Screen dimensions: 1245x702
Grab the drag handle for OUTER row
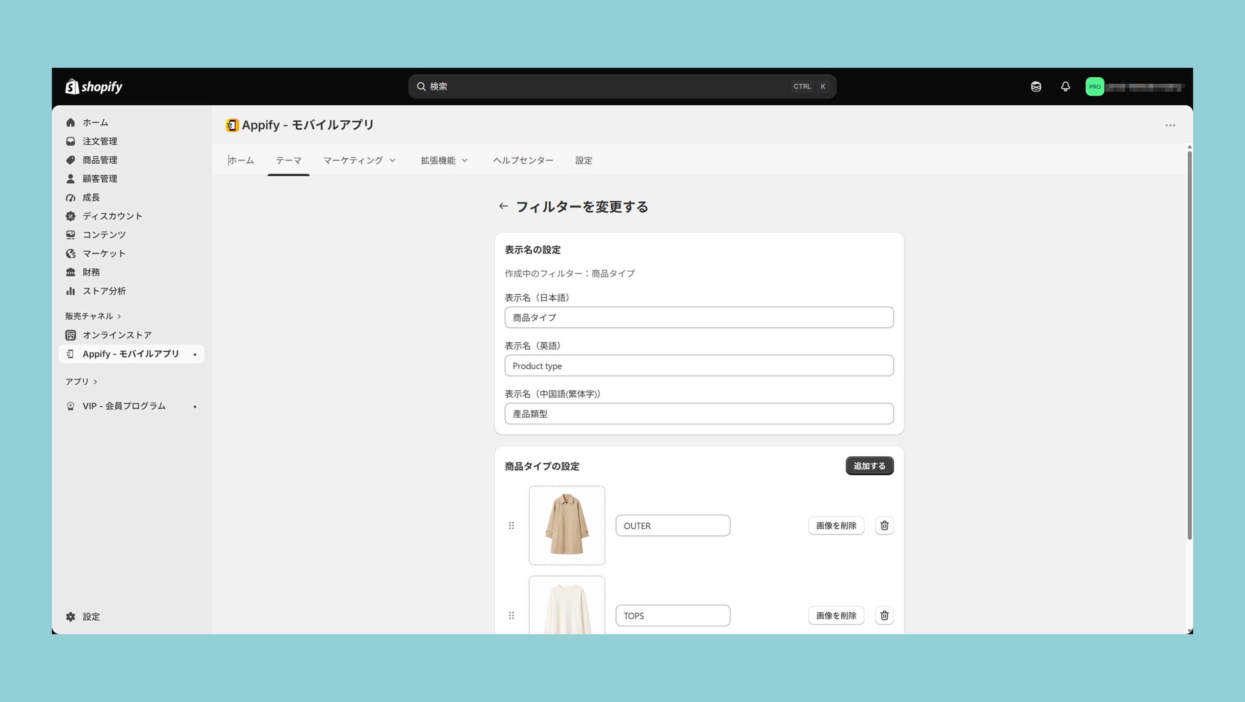(x=511, y=526)
